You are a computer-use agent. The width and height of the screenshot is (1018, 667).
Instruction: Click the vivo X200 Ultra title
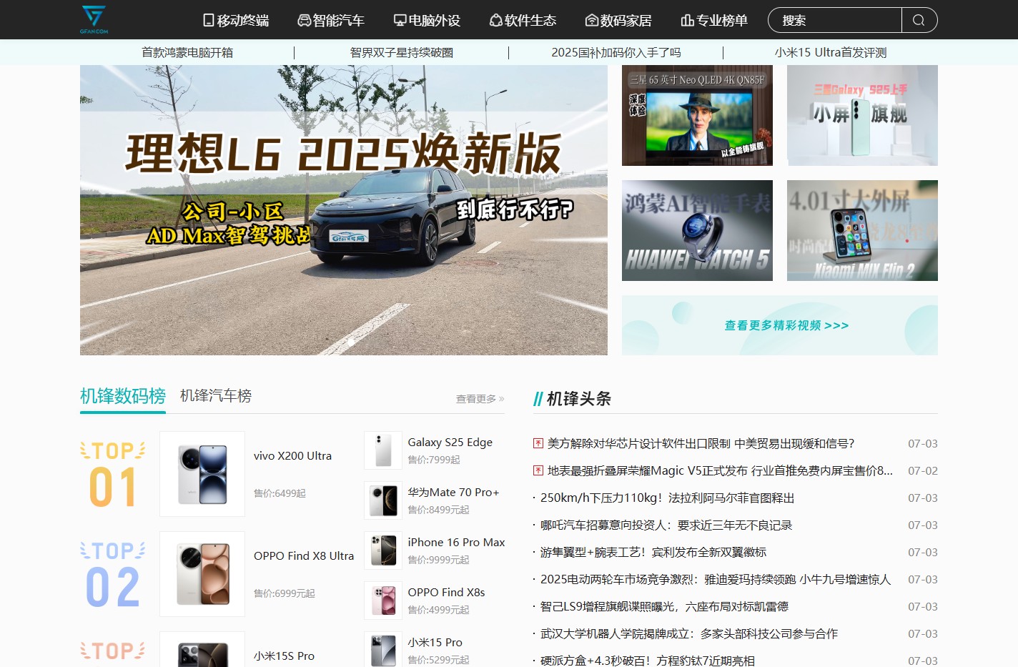(x=292, y=455)
